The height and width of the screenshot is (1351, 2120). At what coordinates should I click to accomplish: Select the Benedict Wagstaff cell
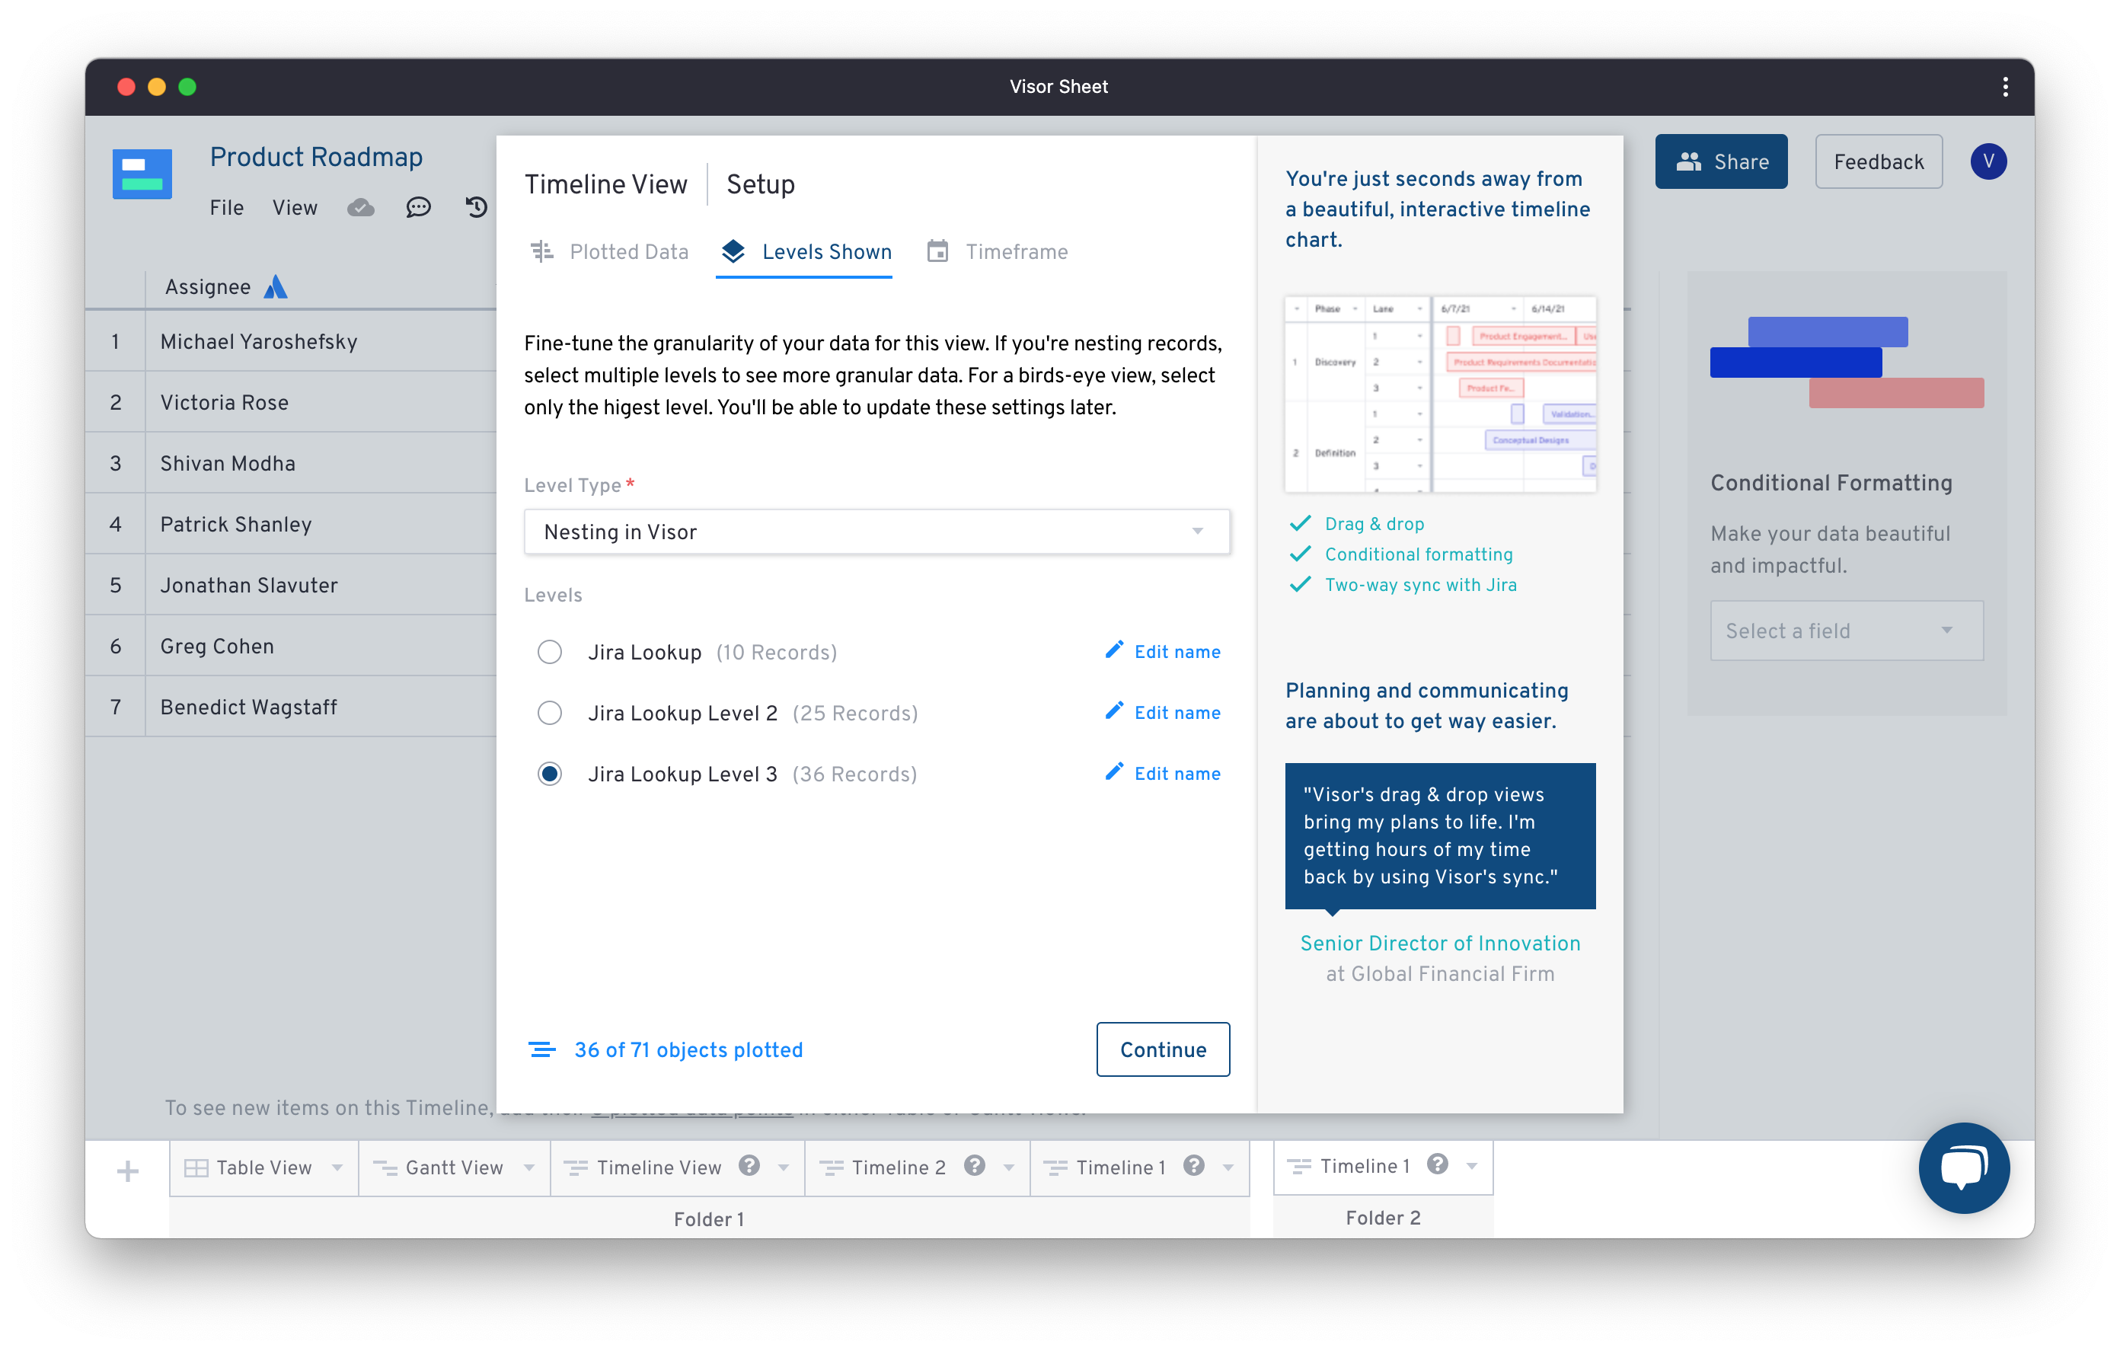(321, 707)
